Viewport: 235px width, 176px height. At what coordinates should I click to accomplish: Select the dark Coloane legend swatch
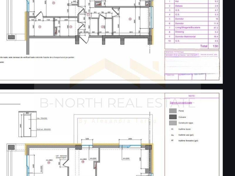pos(173,117)
